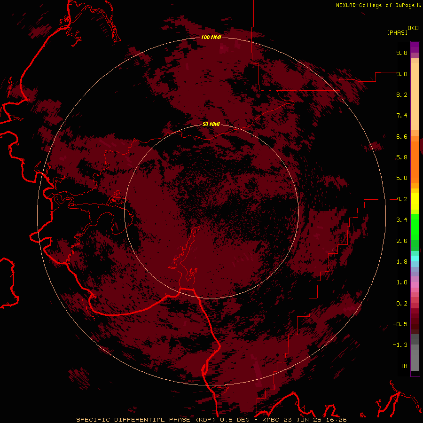The height and width of the screenshot is (423, 423).
Task: Click the 0.2 value on the legend
Action: point(402,304)
